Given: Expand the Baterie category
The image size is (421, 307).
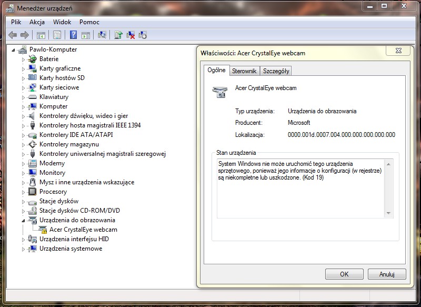Looking at the screenshot, I should pos(23,60).
